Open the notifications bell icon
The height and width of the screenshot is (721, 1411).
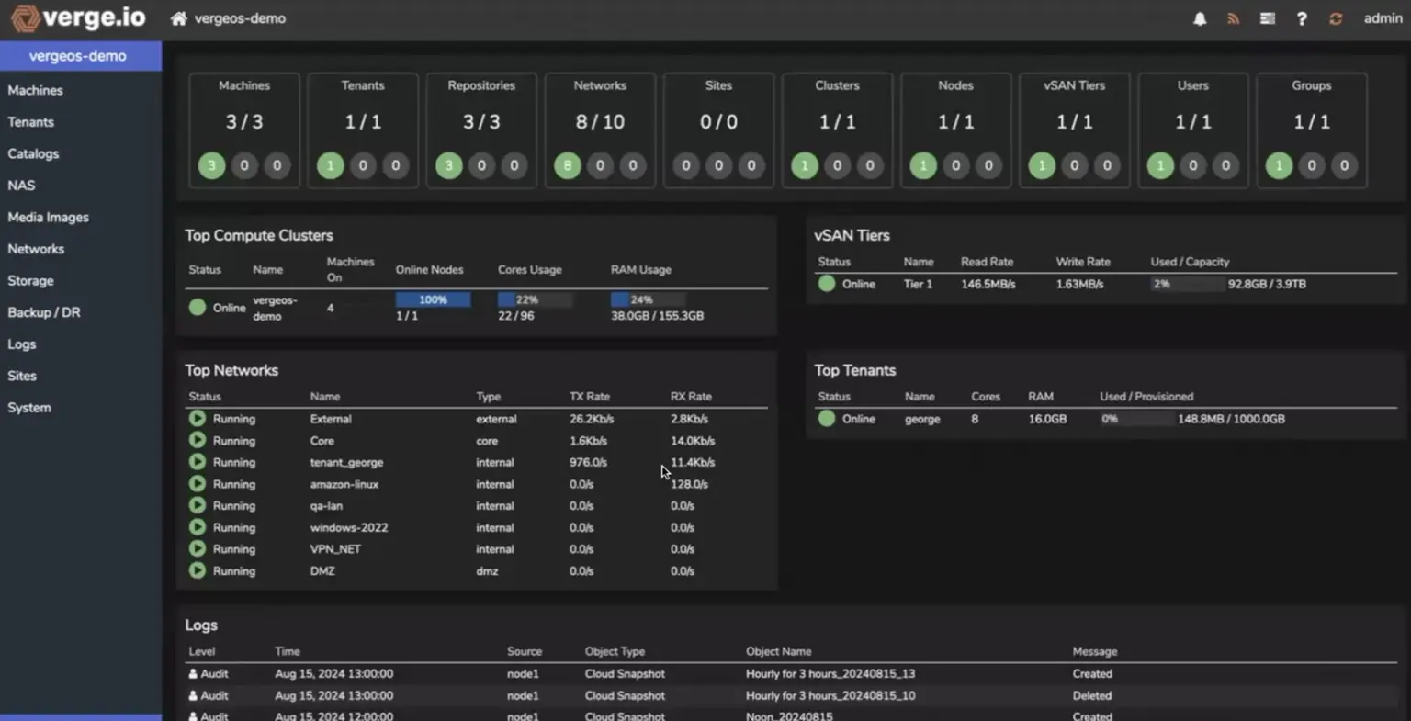1200,18
